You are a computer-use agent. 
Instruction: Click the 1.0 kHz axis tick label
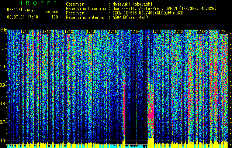pos(3,67)
